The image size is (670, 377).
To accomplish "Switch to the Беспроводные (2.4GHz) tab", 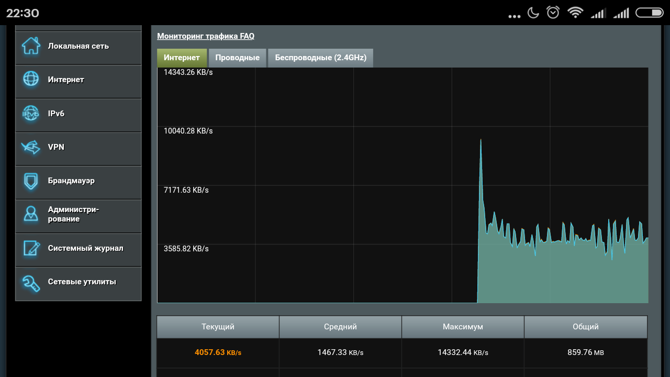I will click(x=320, y=58).
